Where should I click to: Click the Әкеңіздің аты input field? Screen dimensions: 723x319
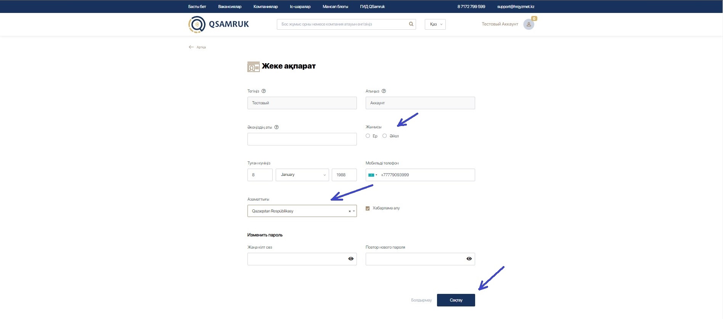pos(302,139)
